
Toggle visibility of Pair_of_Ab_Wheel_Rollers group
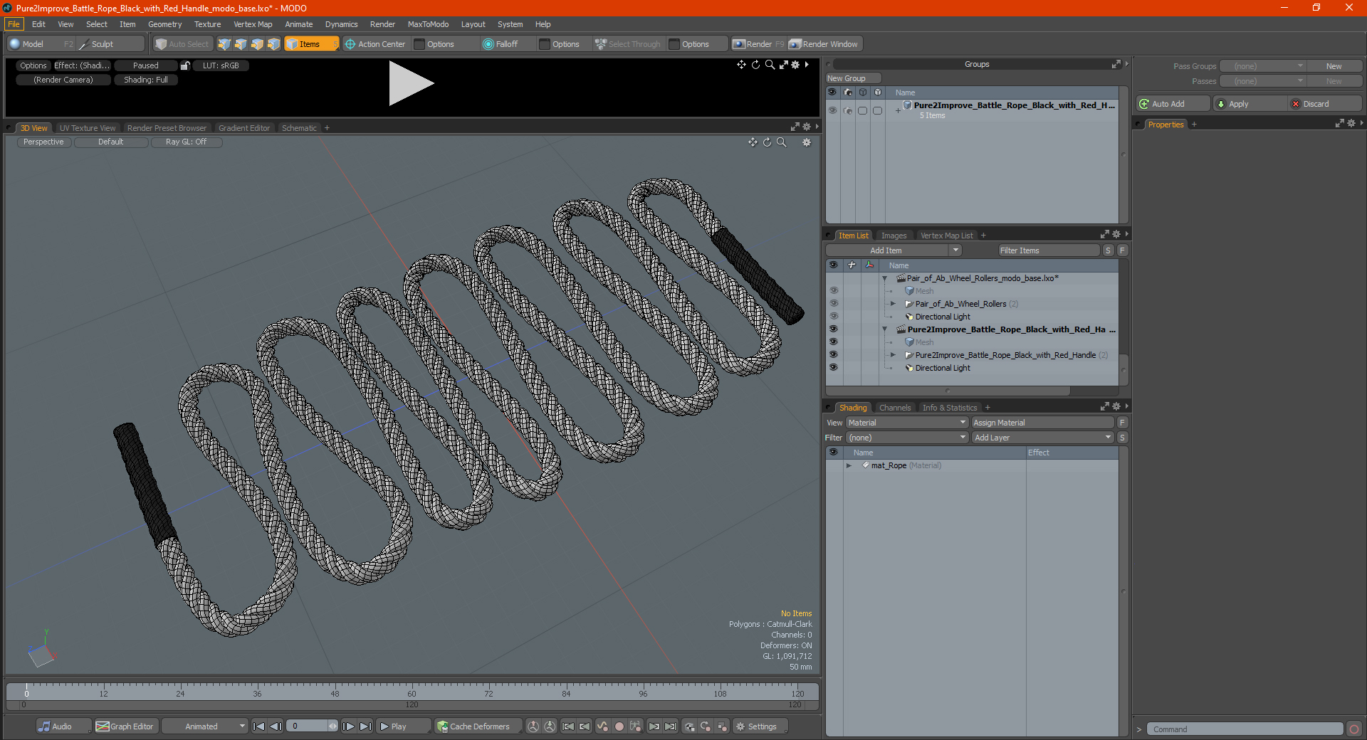(x=833, y=304)
